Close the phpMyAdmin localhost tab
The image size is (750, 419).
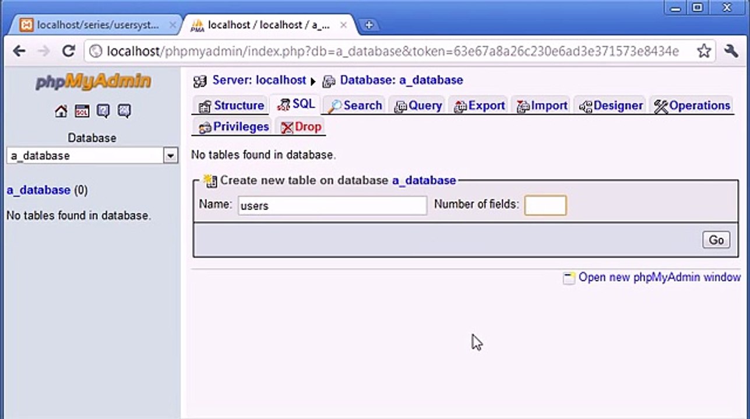[x=344, y=25]
